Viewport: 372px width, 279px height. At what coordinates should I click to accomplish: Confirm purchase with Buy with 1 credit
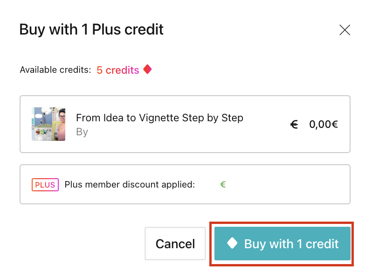click(282, 244)
